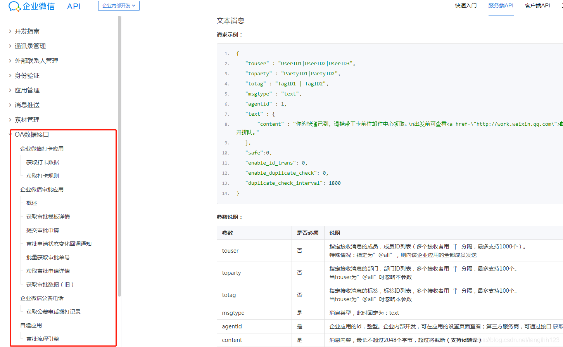This screenshot has width=563, height=347.
Task: Click the "toparty" code line
Action: coord(293,74)
